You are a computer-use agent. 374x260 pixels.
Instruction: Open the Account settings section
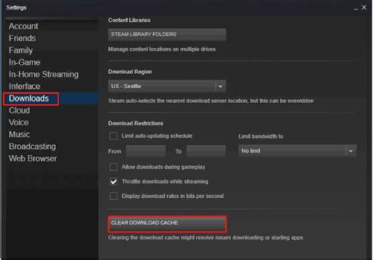(x=23, y=26)
